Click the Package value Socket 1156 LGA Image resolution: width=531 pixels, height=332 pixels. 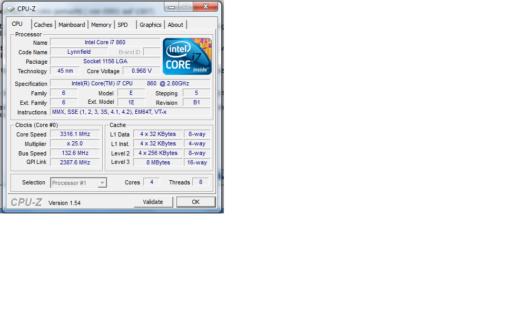pyautogui.click(x=105, y=61)
